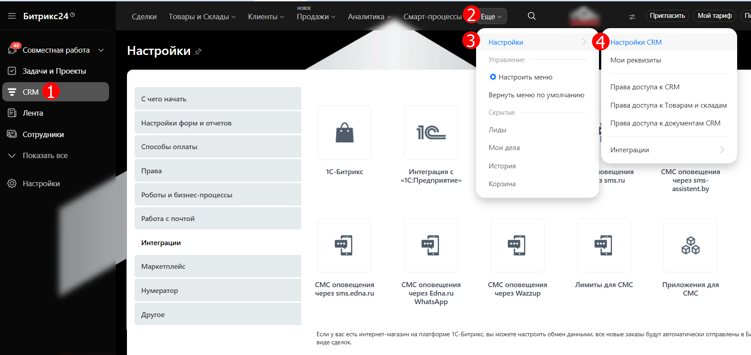Open СМС оповещения через sms-assistent.by
The height and width of the screenshot is (355, 751).
click(690, 180)
